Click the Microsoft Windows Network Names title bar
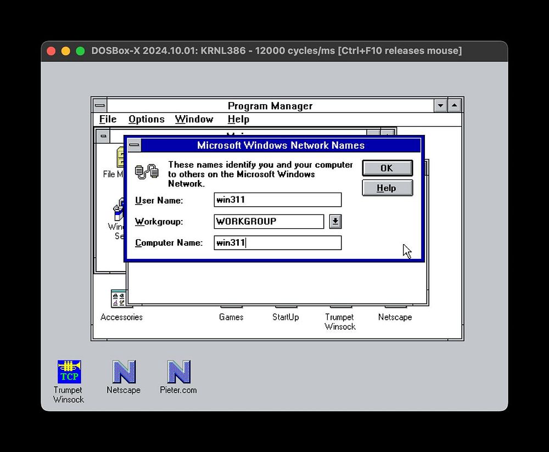 point(281,145)
